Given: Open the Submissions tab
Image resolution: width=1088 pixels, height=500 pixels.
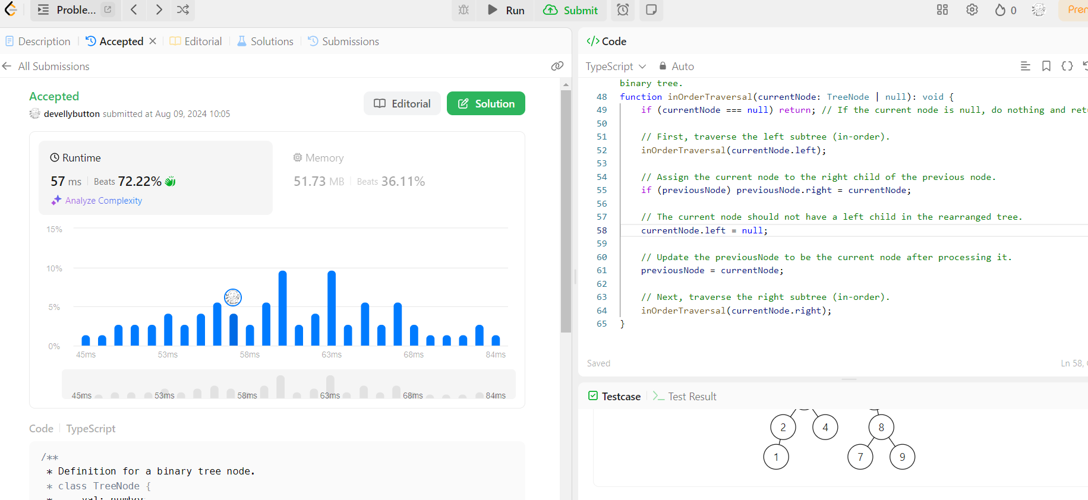Looking at the screenshot, I should point(343,42).
